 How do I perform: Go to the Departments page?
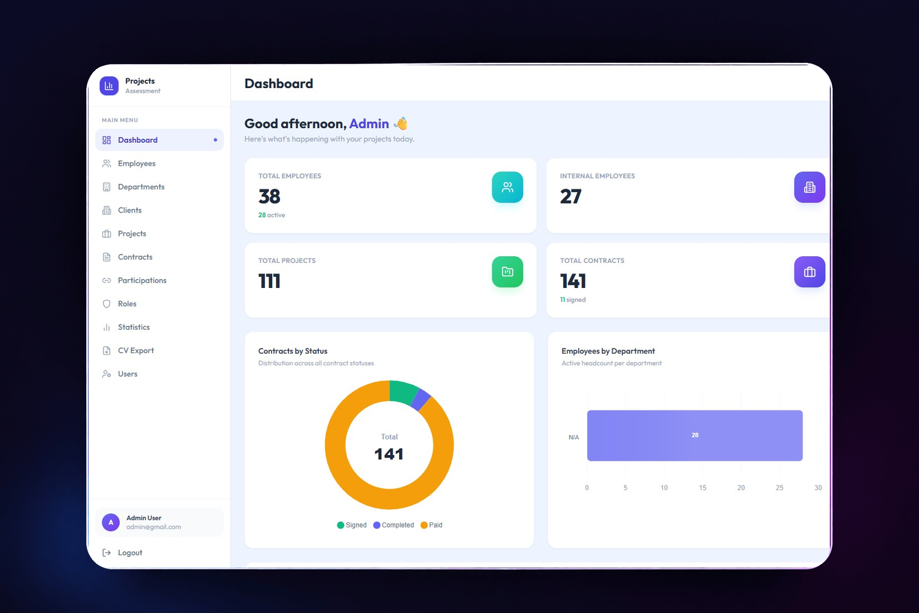(159, 187)
